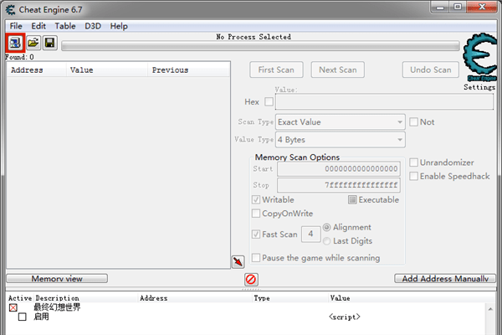Enable the Unrandomizer checkbox

coord(413,162)
